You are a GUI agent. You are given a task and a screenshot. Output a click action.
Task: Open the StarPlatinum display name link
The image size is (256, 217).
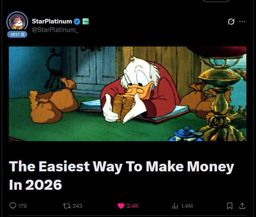click(52, 21)
